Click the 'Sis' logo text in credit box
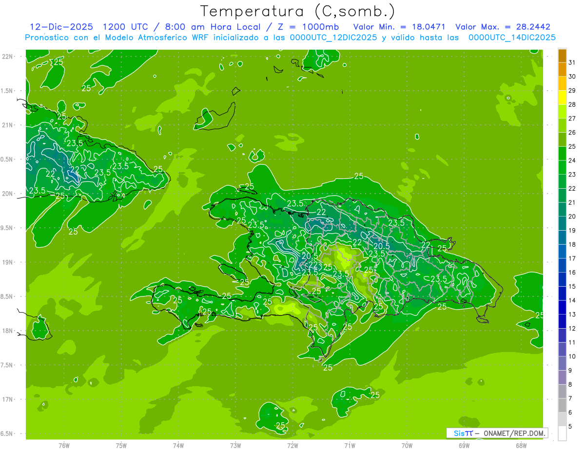 coord(459,433)
